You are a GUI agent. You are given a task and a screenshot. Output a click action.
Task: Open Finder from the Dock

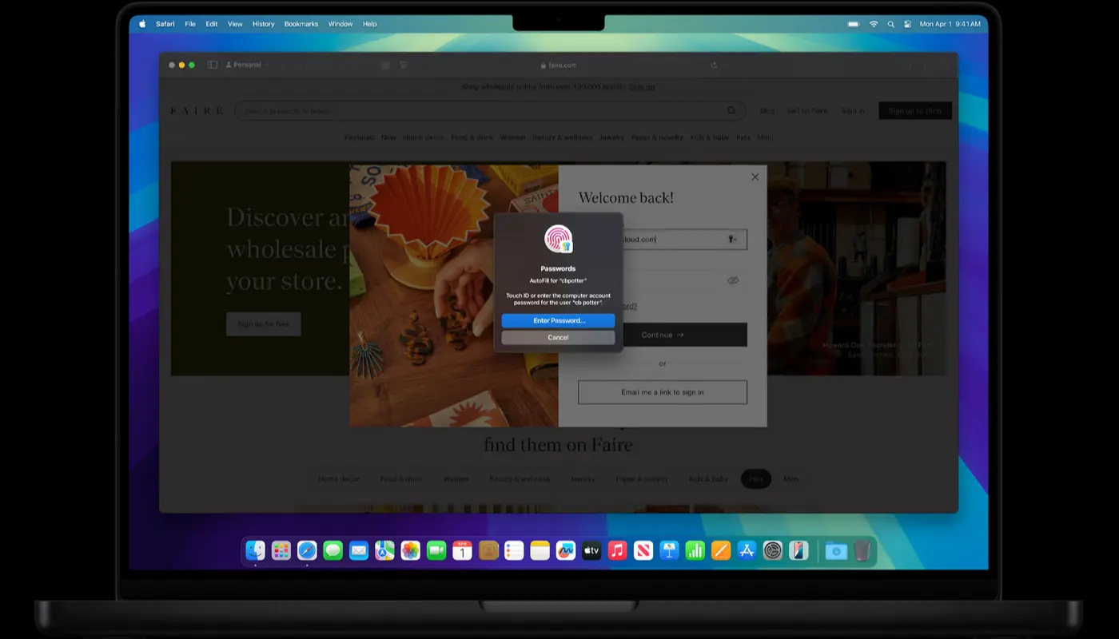(x=255, y=550)
